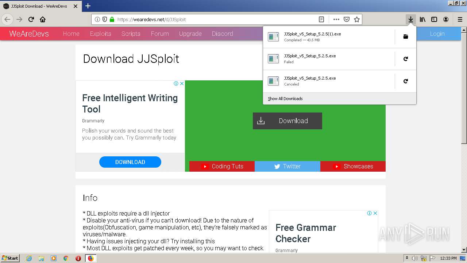
Task: Save page to Pocket
Action: coord(347,19)
